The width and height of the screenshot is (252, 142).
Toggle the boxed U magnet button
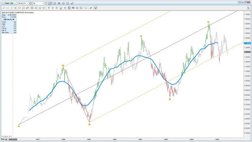click(x=95, y=8)
